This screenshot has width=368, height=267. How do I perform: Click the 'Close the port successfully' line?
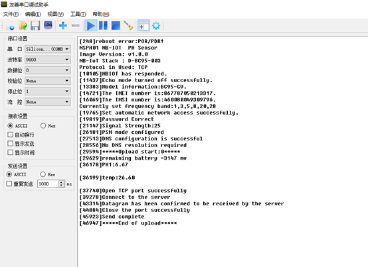[x=134, y=210]
